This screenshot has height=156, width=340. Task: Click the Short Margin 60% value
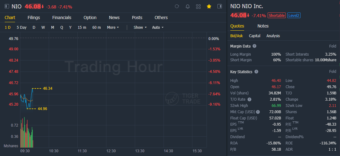277,60
